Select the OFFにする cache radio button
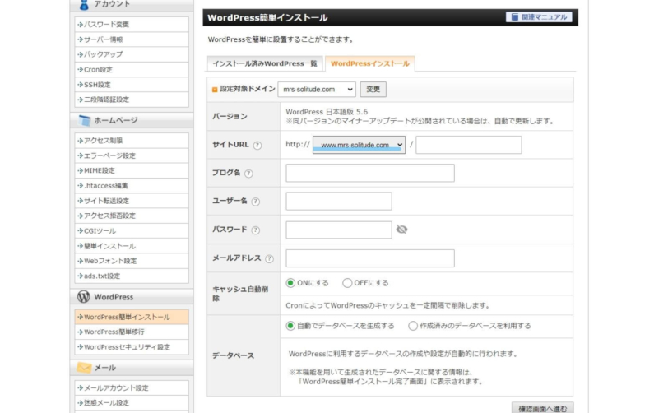Viewport: 668px width, 413px height. pos(347,283)
